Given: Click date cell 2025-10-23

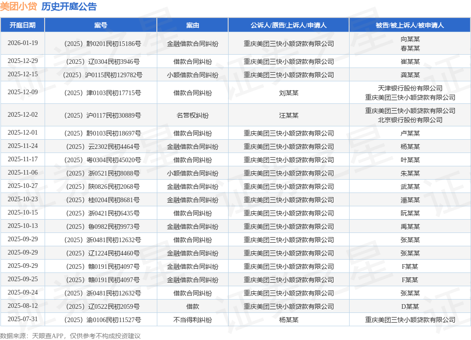Looking at the screenshot, I should point(23,199).
